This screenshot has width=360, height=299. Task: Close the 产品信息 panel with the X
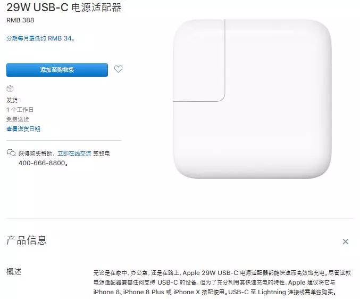click(x=345, y=241)
